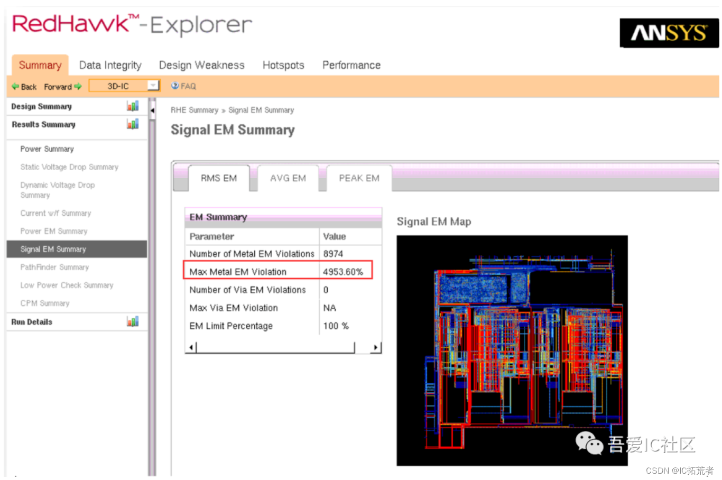Open Low Power Check Summary
This screenshot has width=722, height=480.
[67, 285]
